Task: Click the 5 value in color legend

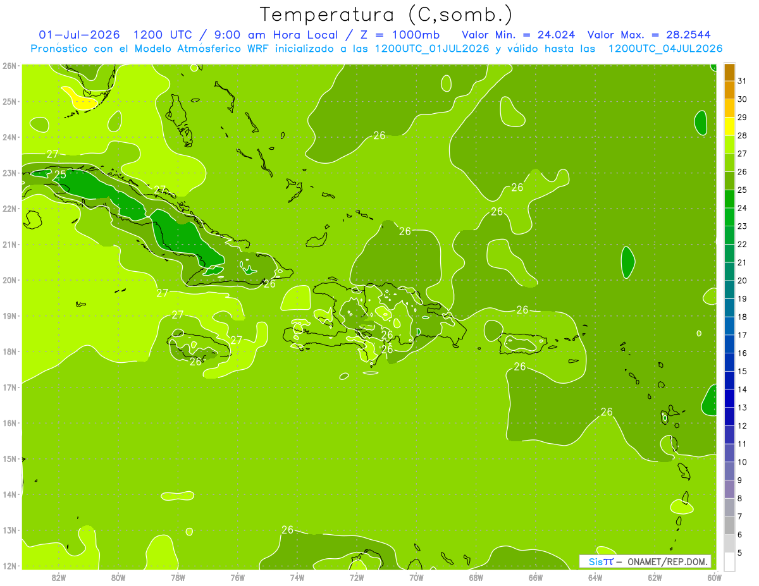Action: click(x=740, y=552)
